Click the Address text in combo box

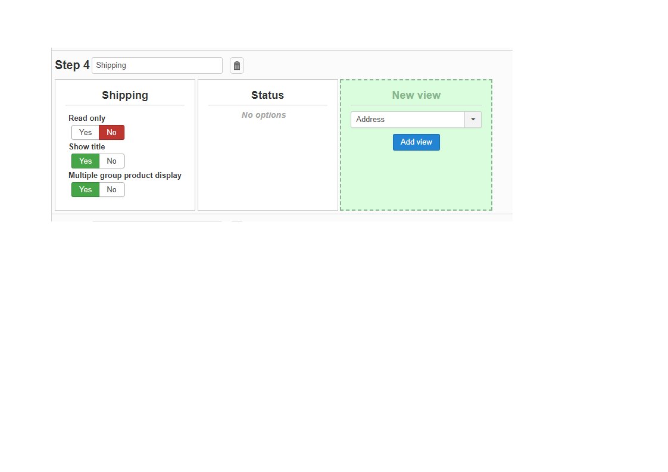point(370,119)
